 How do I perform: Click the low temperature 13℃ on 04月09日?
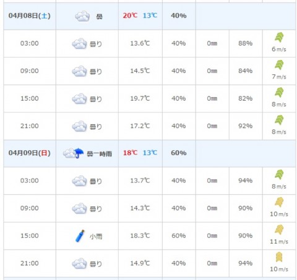point(150,153)
